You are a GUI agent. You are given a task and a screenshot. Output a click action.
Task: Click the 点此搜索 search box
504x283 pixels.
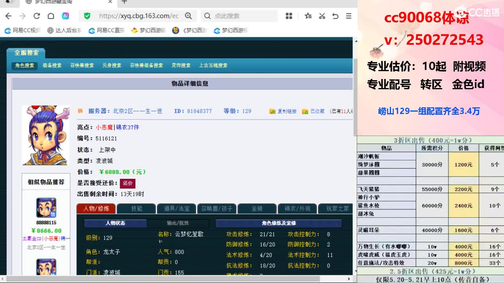239,16
